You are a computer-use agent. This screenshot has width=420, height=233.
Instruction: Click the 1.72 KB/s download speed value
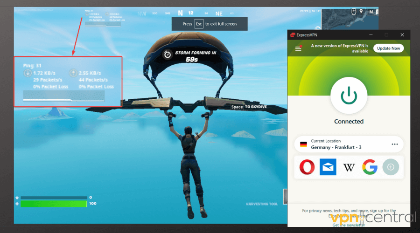[44, 73]
